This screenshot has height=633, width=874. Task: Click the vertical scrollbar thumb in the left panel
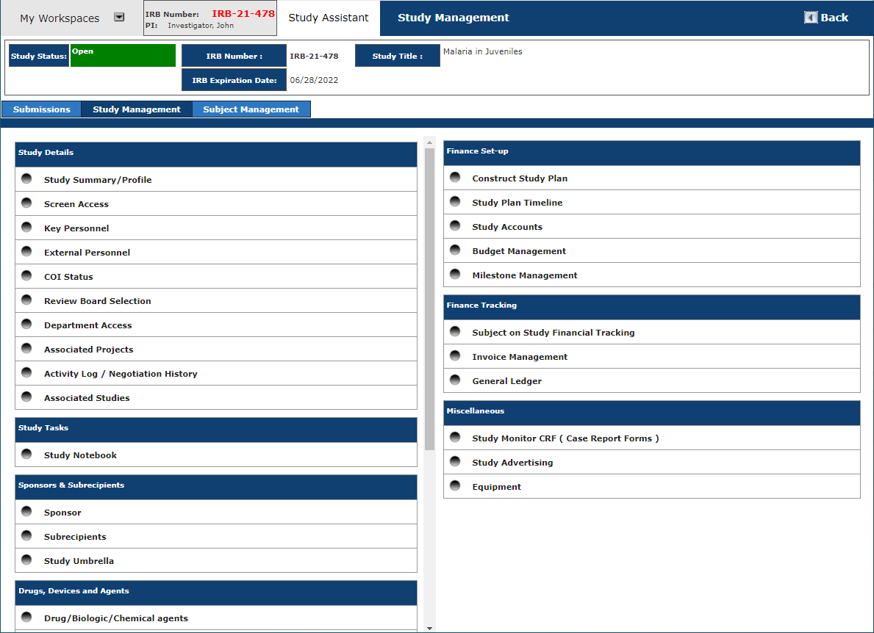[x=429, y=299]
